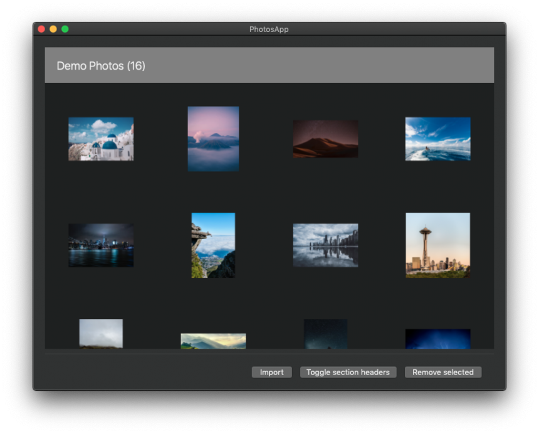Select the volcano rising through clouds photo
This screenshot has height=434, width=539.
tap(213, 139)
